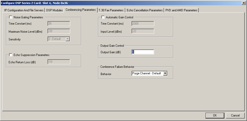Image resolution: width=247 pixels, height=121 pixels.
Task: Click the Cancel button
Action: click(x=235, y=115)
